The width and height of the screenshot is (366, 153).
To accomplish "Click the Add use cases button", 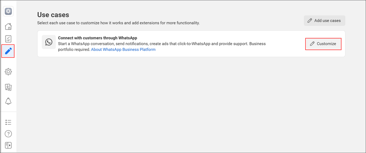I will pyautogui.click(x=325, y=20).
